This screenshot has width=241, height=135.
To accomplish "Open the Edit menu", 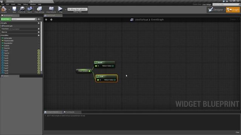I will click(x=8, y=4).
